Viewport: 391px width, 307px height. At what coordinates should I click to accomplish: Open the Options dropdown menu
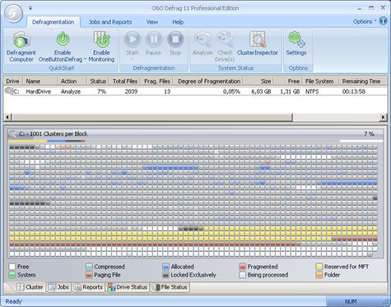pos(365,21)
